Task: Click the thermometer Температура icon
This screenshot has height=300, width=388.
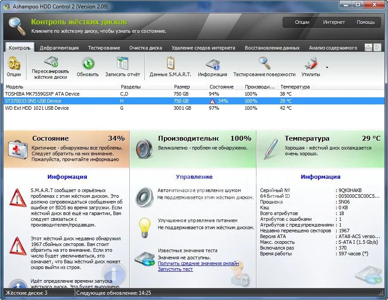Action: pyautogui.click(x=271, y=149)
